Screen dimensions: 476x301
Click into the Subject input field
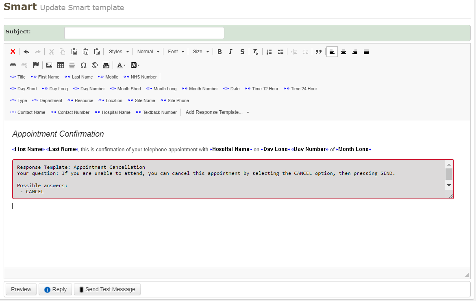coord(144,33)
